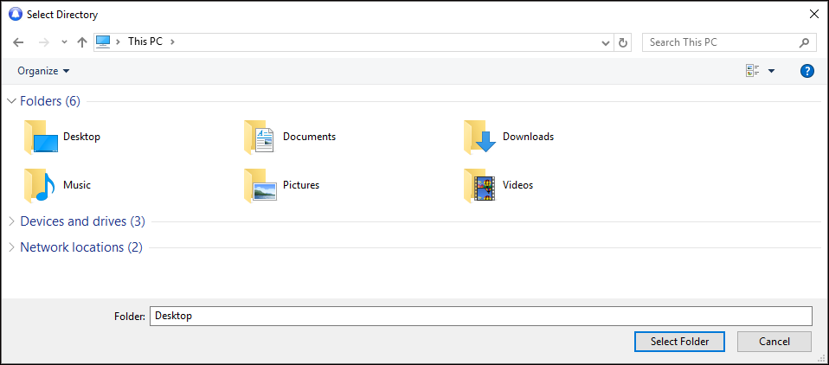
Task: Open the Desktop folder icon
Action: tap(40, 138)
